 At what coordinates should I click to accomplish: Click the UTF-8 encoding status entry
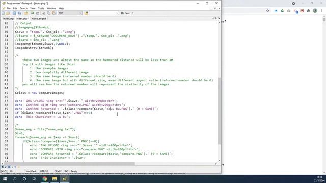click(44, 171)
